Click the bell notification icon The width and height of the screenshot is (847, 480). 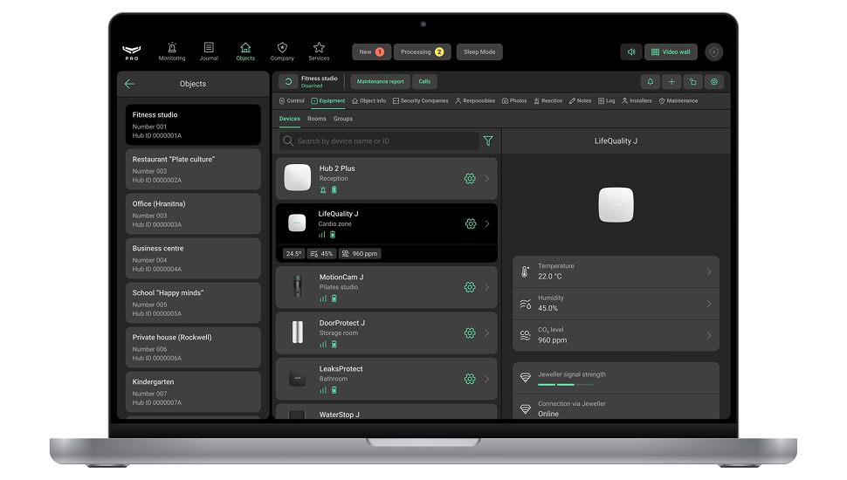pyautogui.click(x=651, y=81)
